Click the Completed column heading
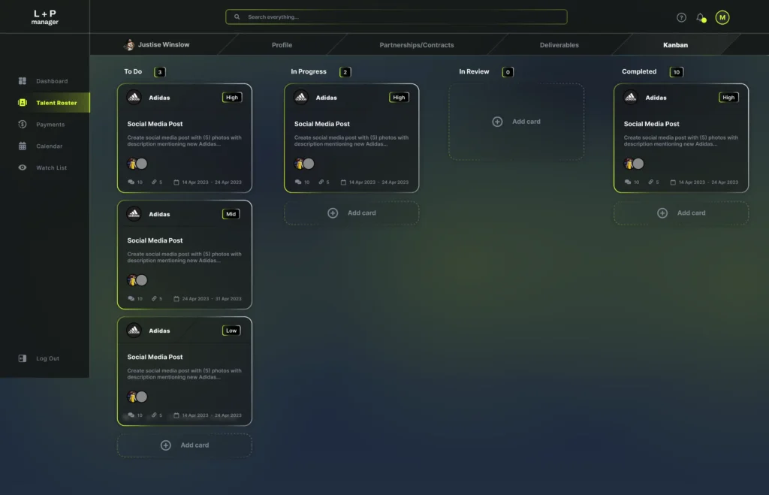The height and width of the screenshot is (495, 769). pyautogui.click(x=639, y=71)
